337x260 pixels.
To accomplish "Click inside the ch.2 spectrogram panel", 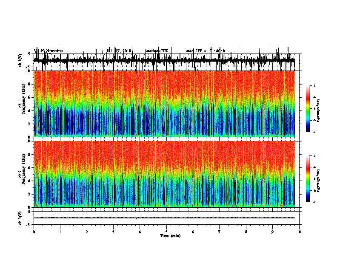I will [x=164, y=174].
